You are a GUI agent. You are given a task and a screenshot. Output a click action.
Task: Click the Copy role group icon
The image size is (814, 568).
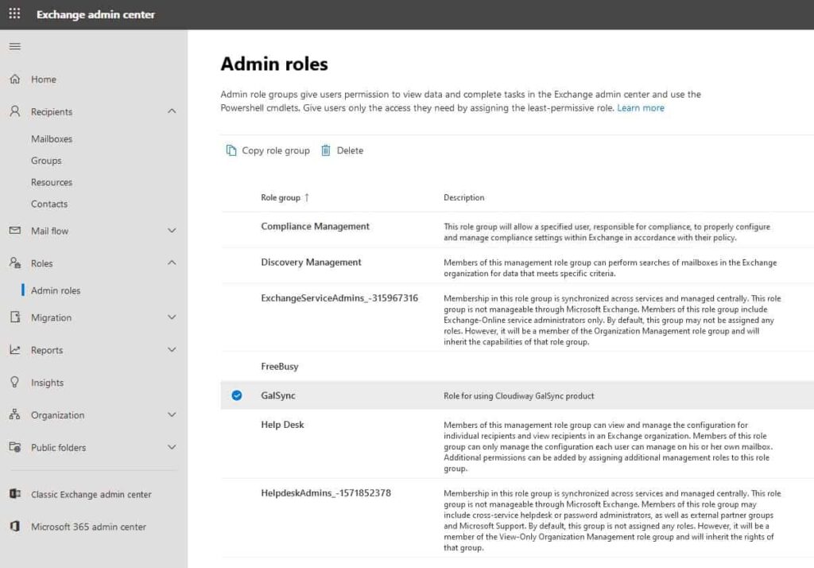(x=231, y=150)
